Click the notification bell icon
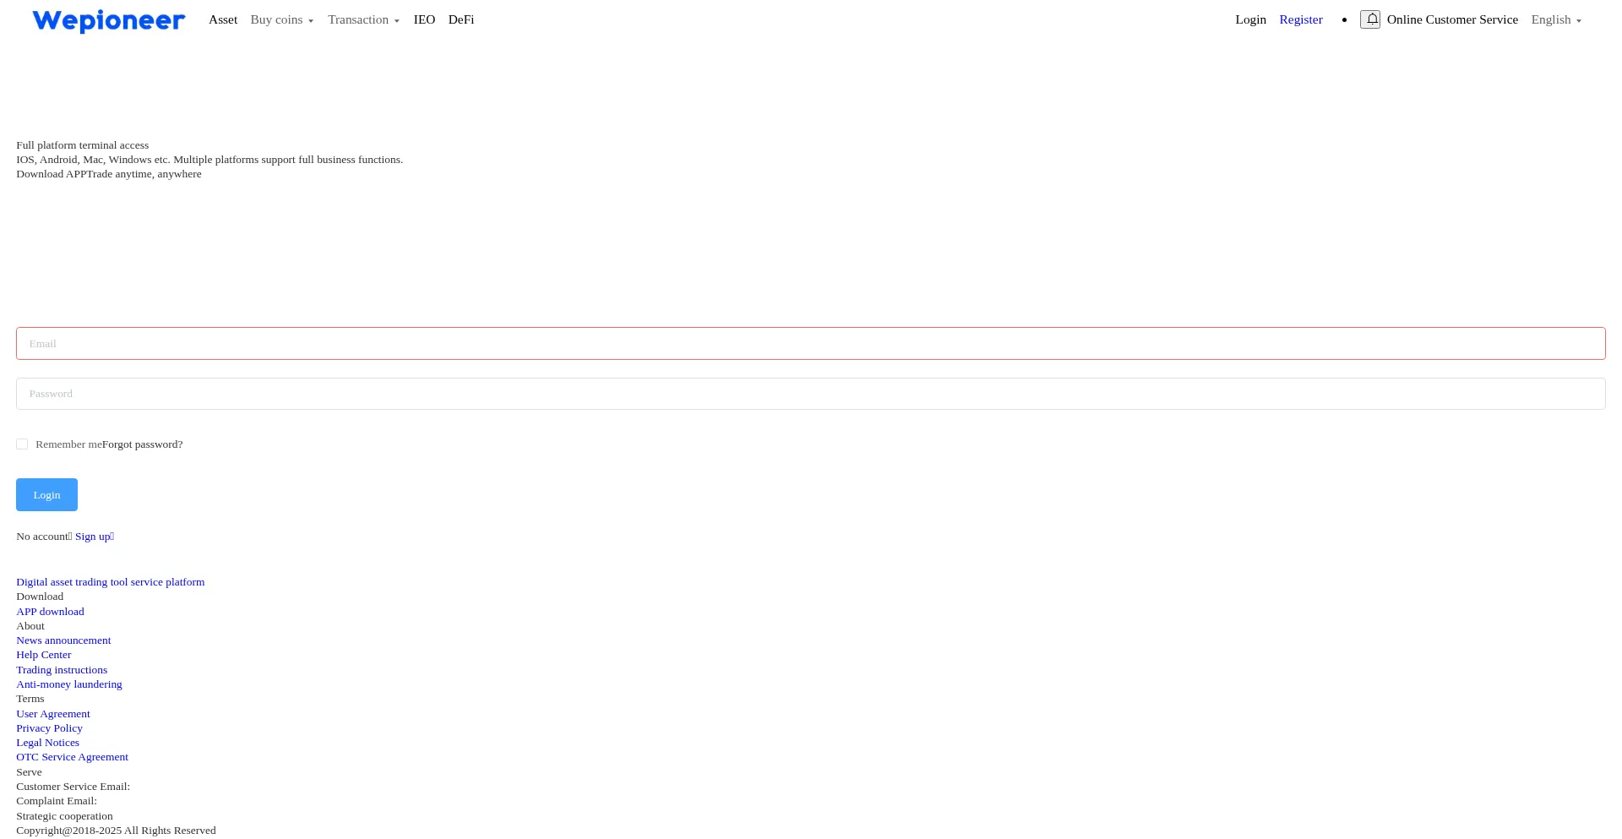1622x839 pixels. (x=1369, y=19)
